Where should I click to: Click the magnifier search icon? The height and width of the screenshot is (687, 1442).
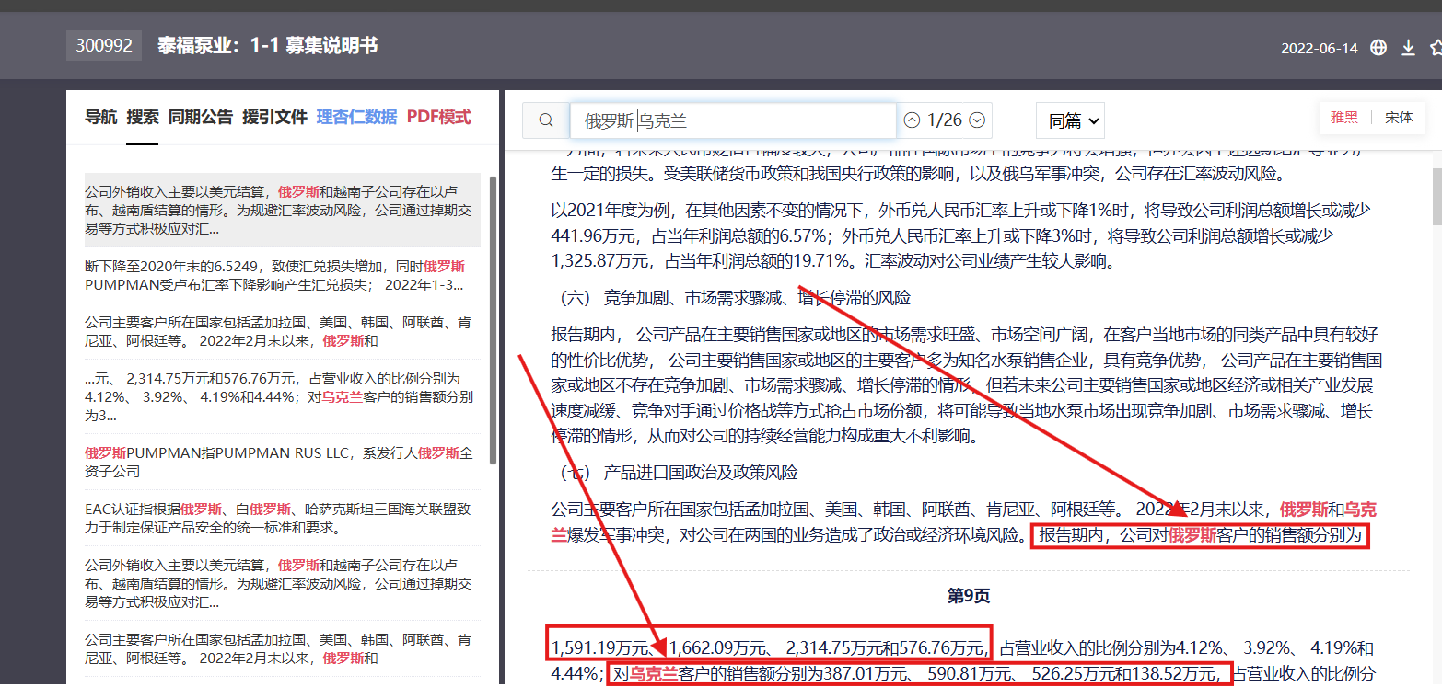[546, 120]
